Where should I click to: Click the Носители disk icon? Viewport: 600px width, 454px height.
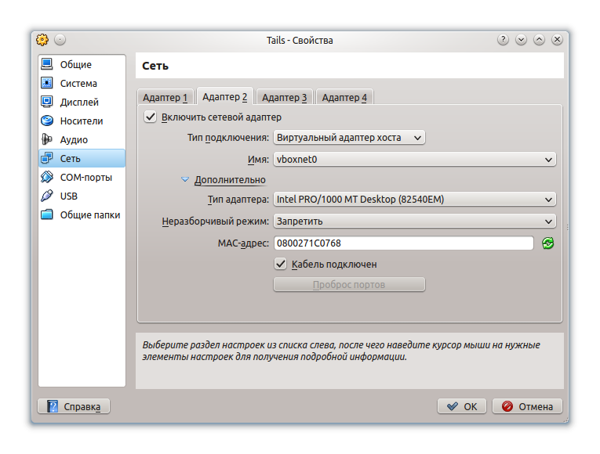coord(47,121)
